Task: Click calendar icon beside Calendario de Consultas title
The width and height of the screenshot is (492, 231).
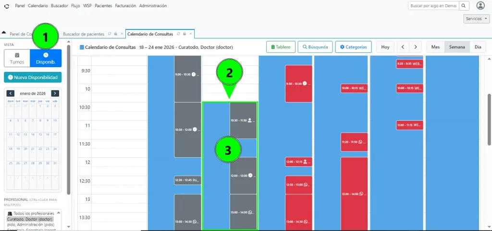Action: click(x=82, y=47)
